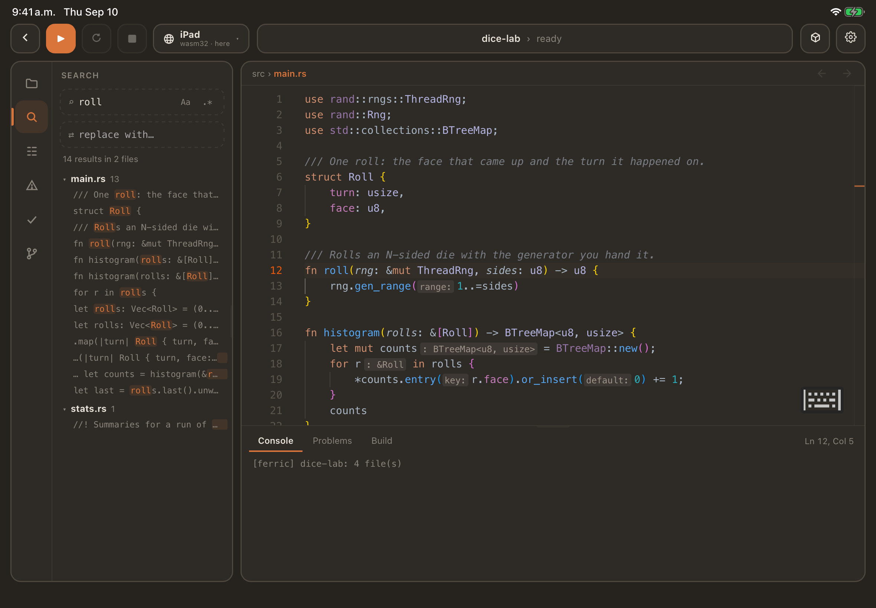Click the reload icon in the toolbar
Screen dimensions: 876x608
coord(97,38)
